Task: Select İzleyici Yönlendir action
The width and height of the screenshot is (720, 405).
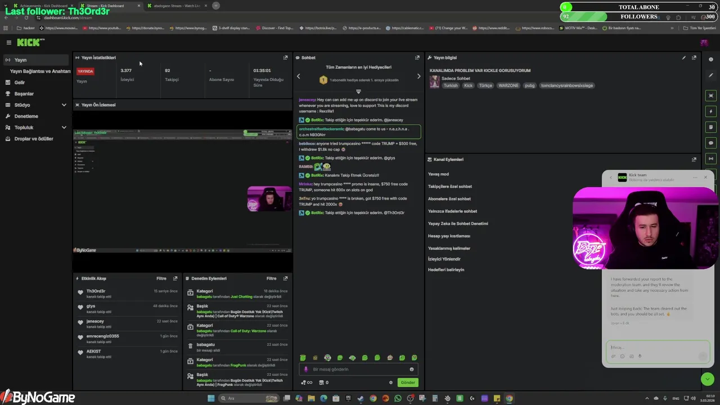Action: click(444, 259)
